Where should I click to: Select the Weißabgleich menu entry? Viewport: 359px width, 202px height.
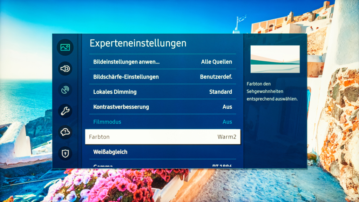coord(110,152)
